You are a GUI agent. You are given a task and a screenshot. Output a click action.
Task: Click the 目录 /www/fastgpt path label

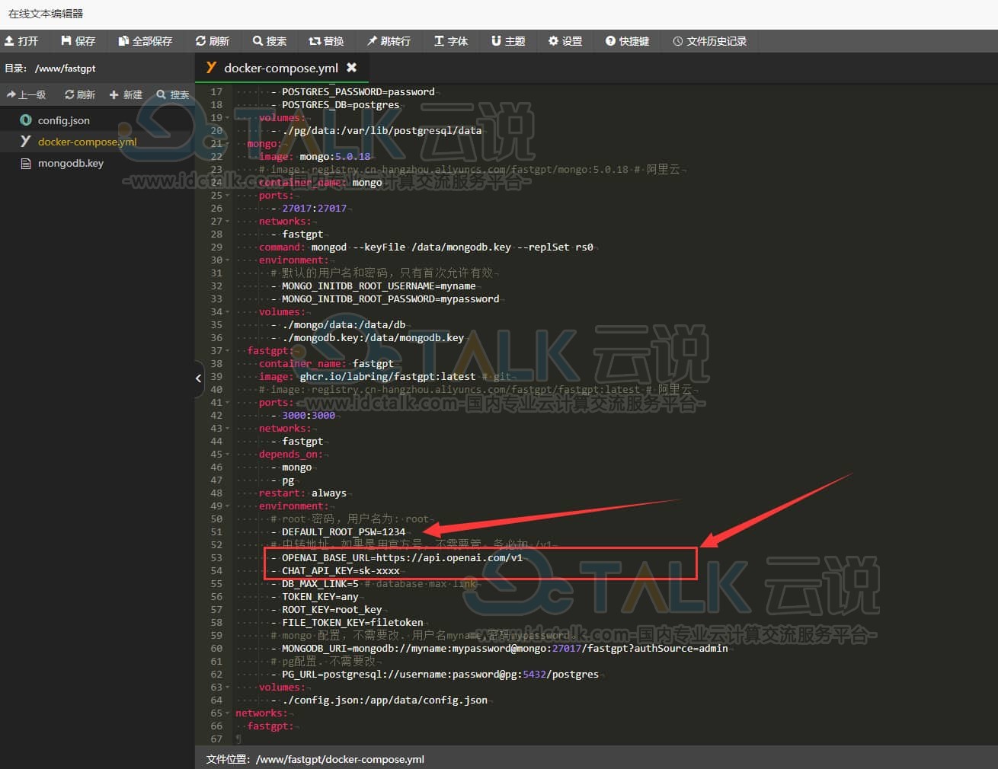point(50,69)
